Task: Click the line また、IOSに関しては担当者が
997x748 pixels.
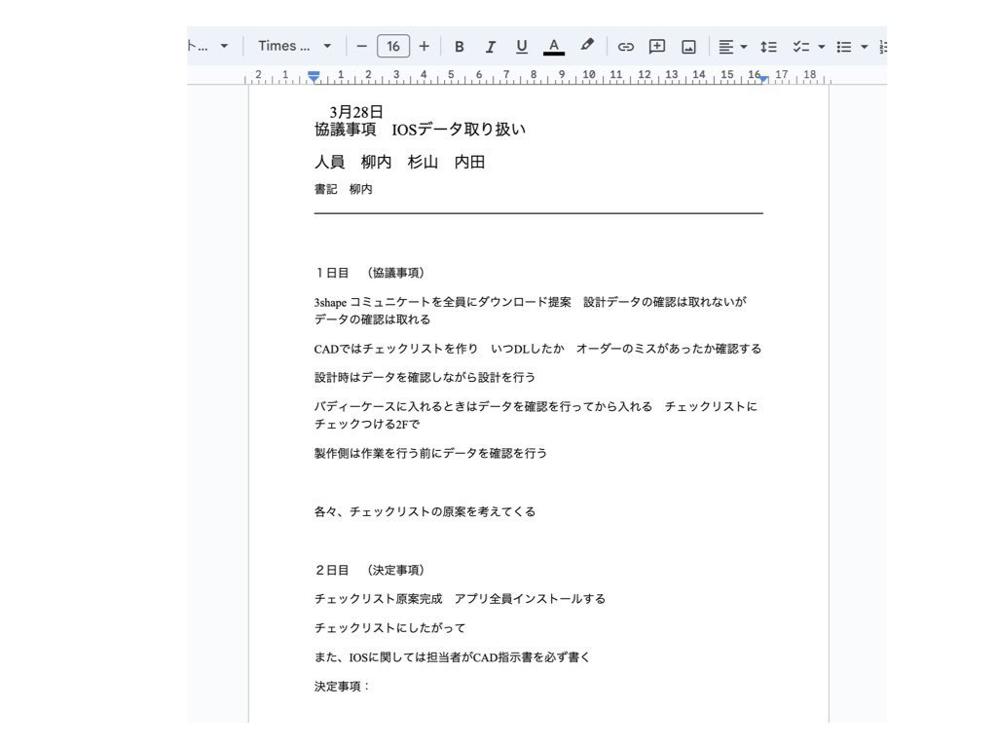Action: [x=452, y=657]
